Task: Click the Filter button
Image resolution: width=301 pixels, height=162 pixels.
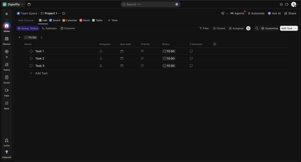Action: (x=204, y=28)
